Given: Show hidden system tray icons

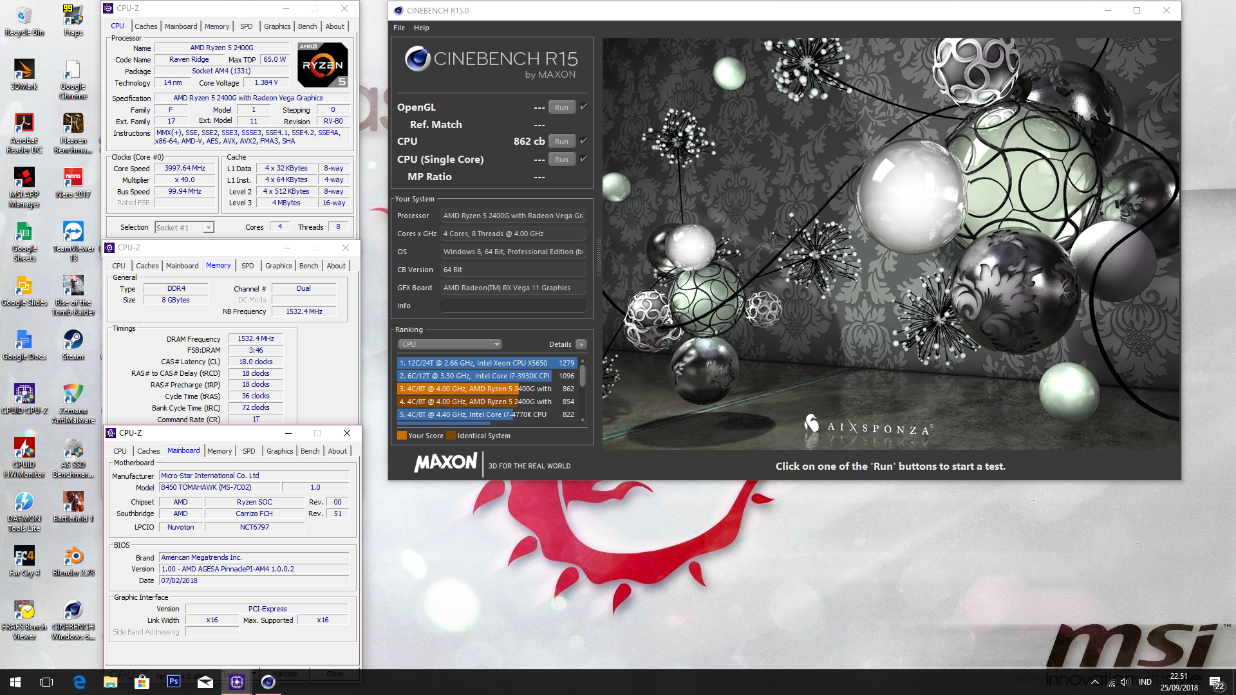Looking at the screenshot, I should 1094,681.
